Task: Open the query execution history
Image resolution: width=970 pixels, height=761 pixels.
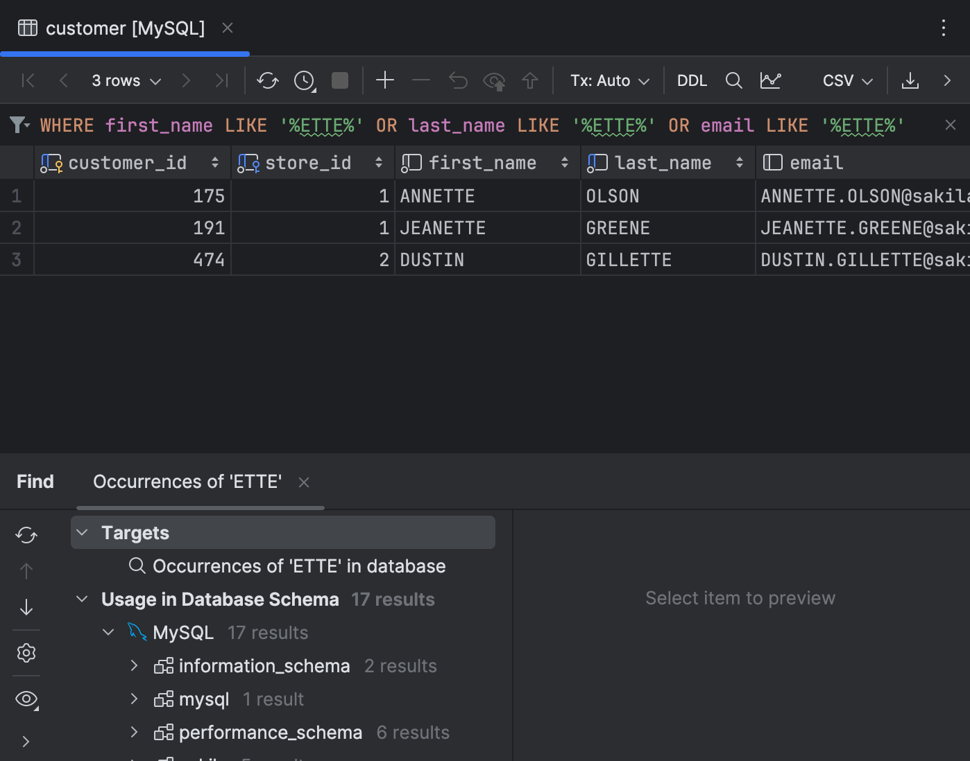Action: click(x=303, y=80)
